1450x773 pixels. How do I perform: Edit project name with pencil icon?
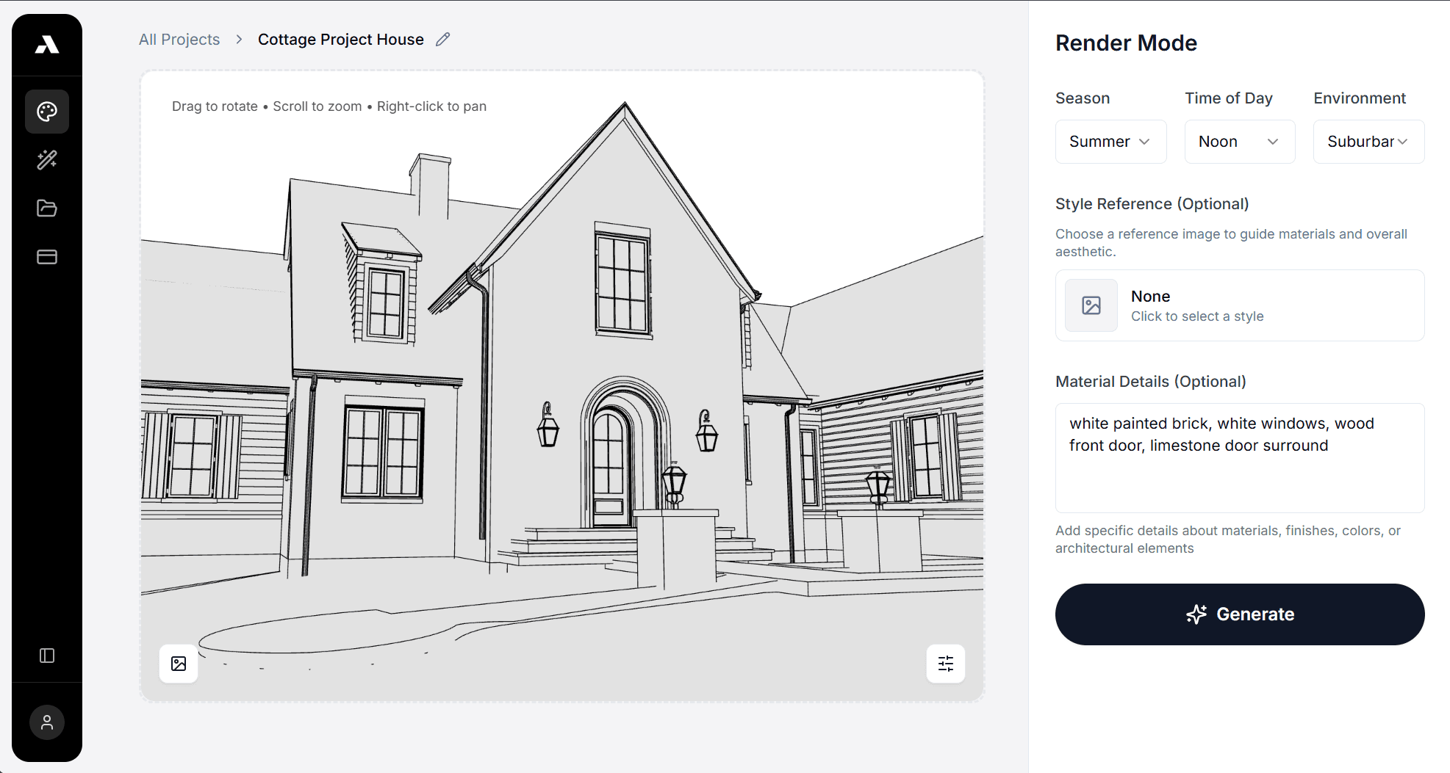coord(442,40)
